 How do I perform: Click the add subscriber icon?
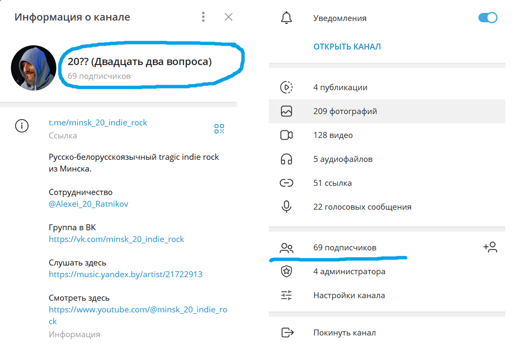pos(490,247)
